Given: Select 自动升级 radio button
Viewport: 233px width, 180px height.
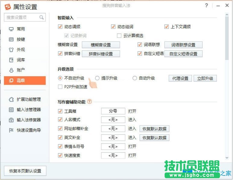Looking at the screenshot, I should [x=135, y=78].
